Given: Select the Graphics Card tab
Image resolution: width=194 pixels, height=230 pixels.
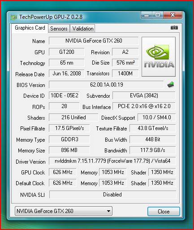Looking at the screenshot, I should [x=30, y=28].
